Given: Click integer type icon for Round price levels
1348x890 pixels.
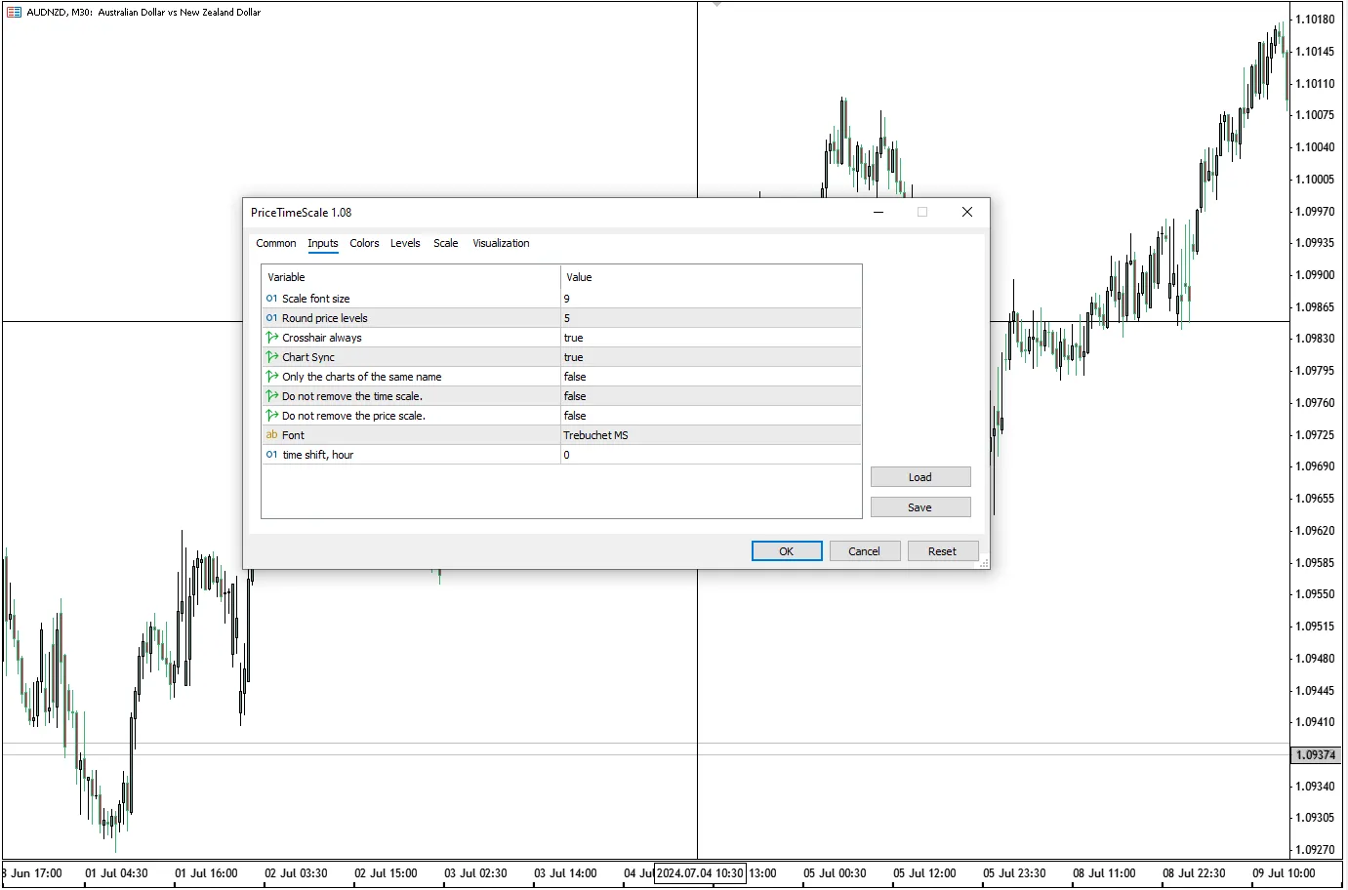Looking at the screenshot, I should pyautogui.click(x=272, y=318).
